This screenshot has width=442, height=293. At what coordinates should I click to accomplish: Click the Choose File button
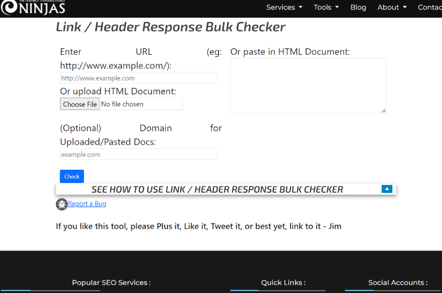pyautogui.click(x=80, y=104)
